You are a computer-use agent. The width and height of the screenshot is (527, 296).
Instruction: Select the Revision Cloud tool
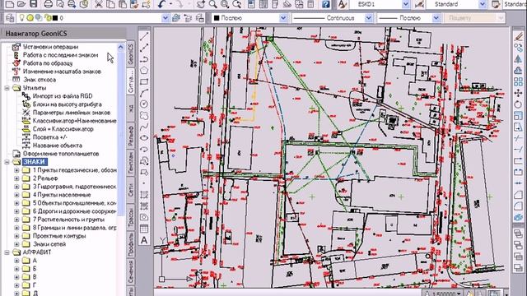[144, 116]
